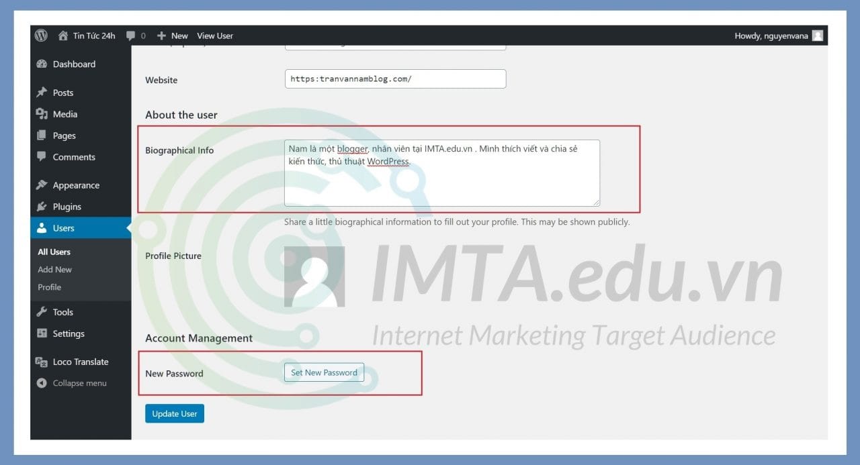The width and height of the screenshot is (860, 465).
Task: Click the WordPress logo in admin bar
Action: tap(40, 35)
